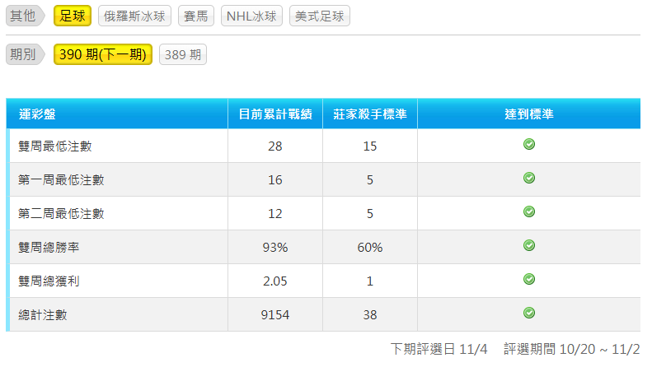Select the 下期評選日 11/4 text

pyautogui.click(x=439, y=349)
